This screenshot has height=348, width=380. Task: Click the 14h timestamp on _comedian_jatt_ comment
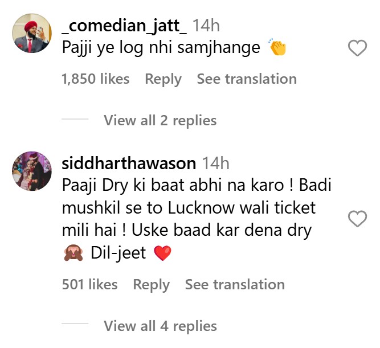206,26
